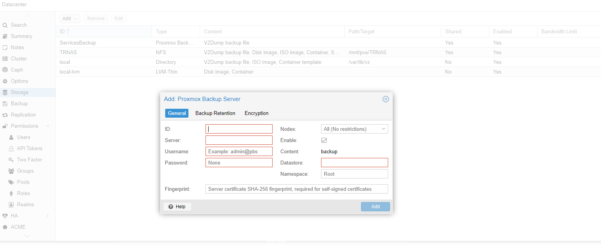The height and width of the screenshot is (245, 601).
Task: Click the Summary book icon
Action: click(5, 36)
